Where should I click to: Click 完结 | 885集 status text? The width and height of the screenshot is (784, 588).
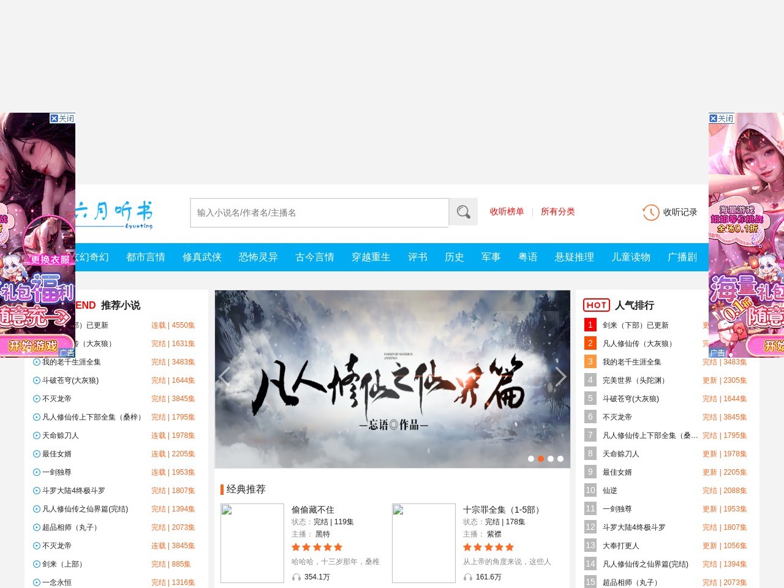pyautogui.click(x=171, y=564)
